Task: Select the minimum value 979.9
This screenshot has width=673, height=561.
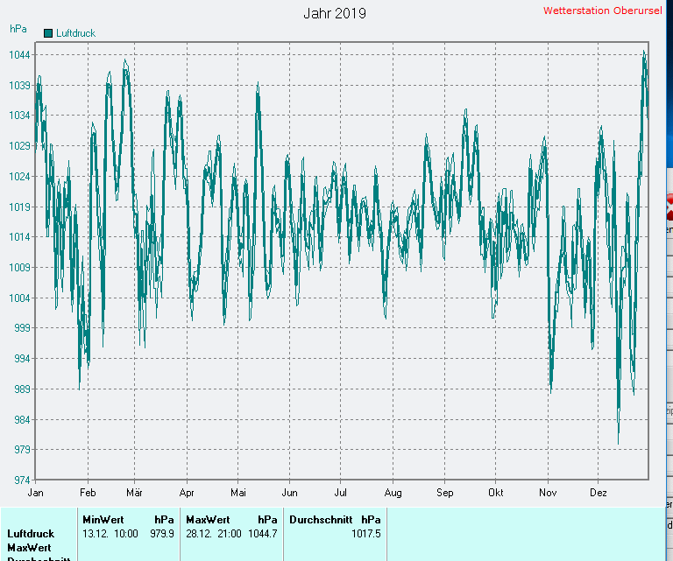Action: tap(162, 534)
